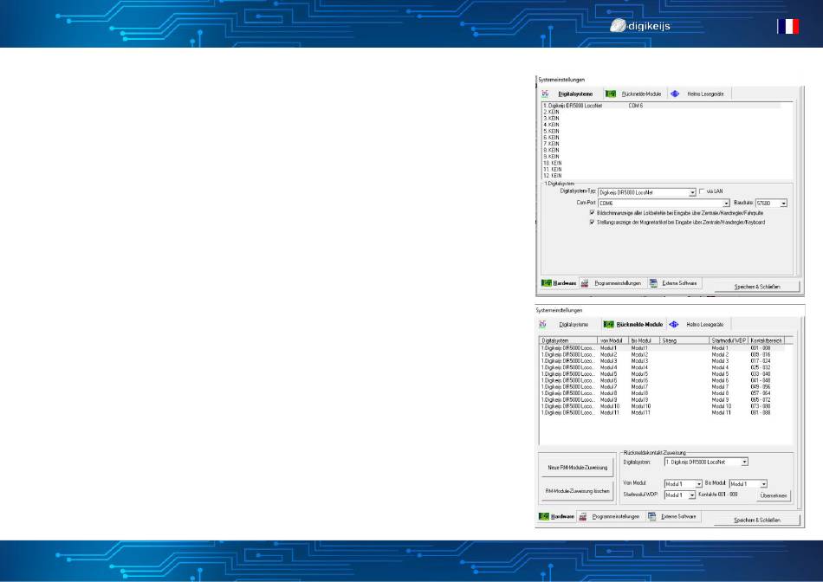Select Hardware tab in the feedback module dialog
This screenshot has width=823, height=582.
coord(557,517)
